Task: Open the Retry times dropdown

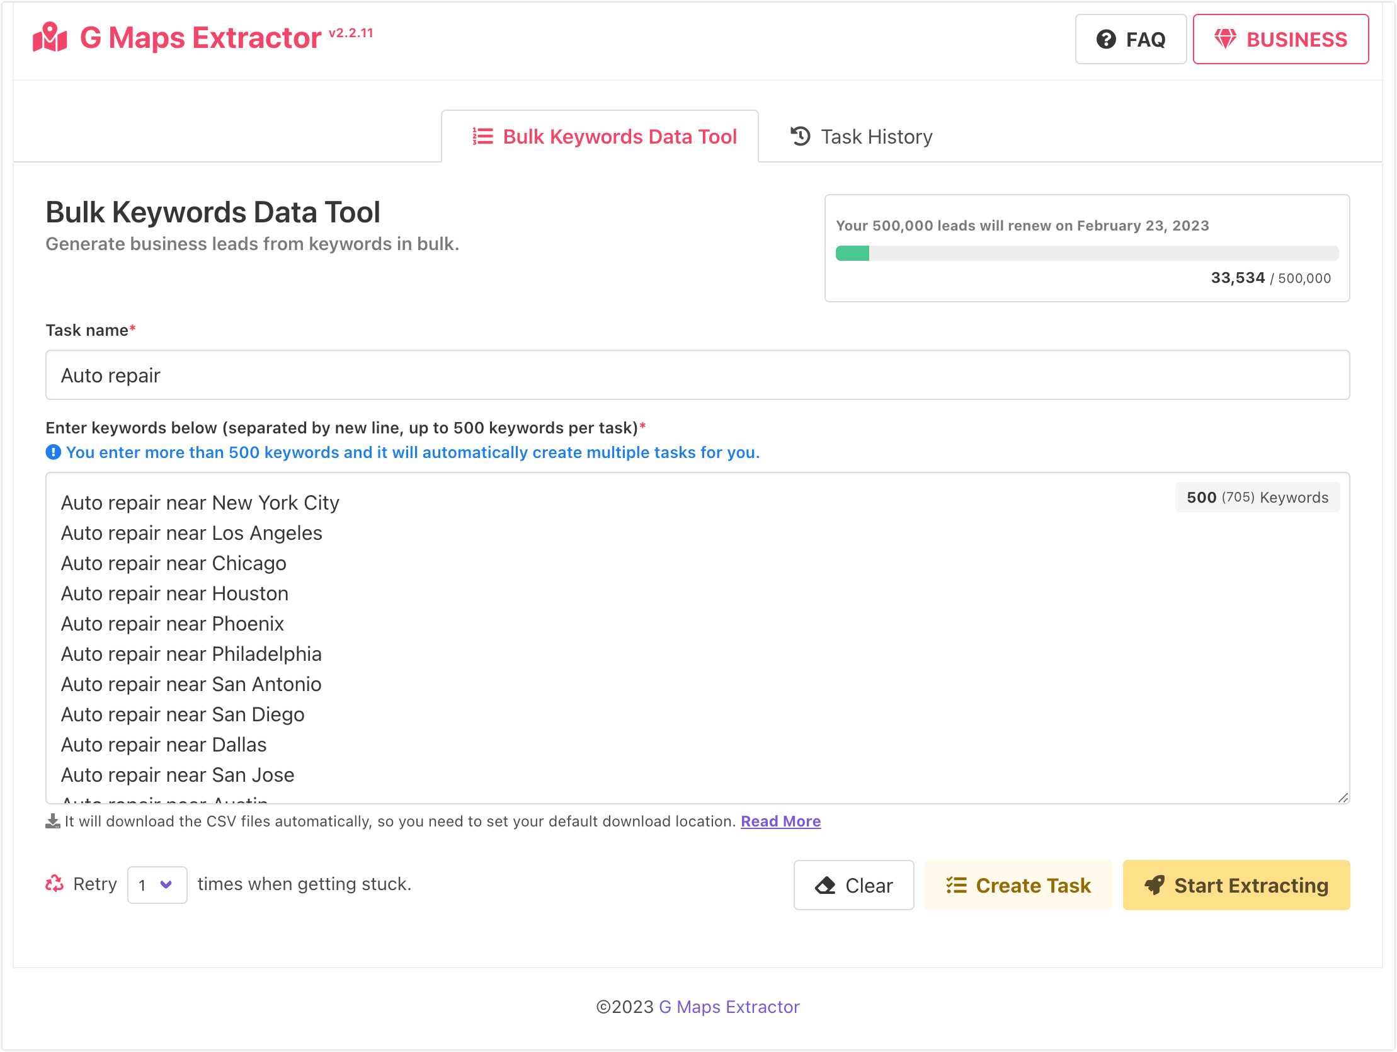Action: tap(157, 884)
